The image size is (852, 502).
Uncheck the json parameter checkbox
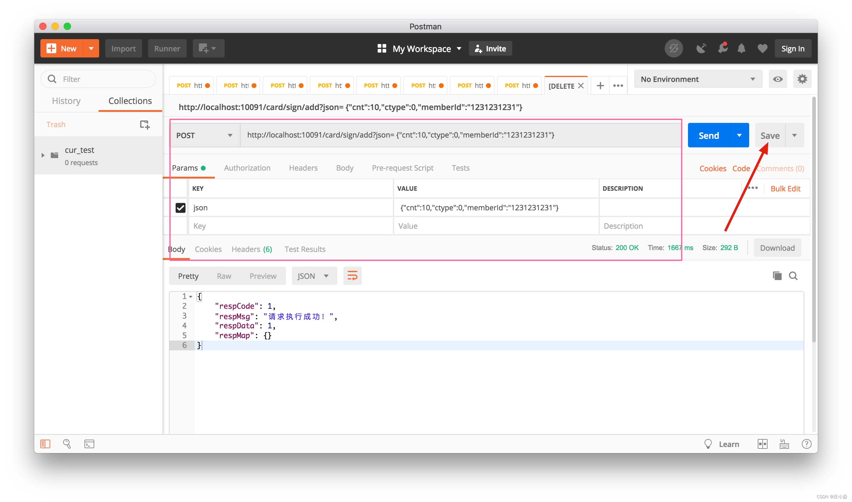pos(180,208)
